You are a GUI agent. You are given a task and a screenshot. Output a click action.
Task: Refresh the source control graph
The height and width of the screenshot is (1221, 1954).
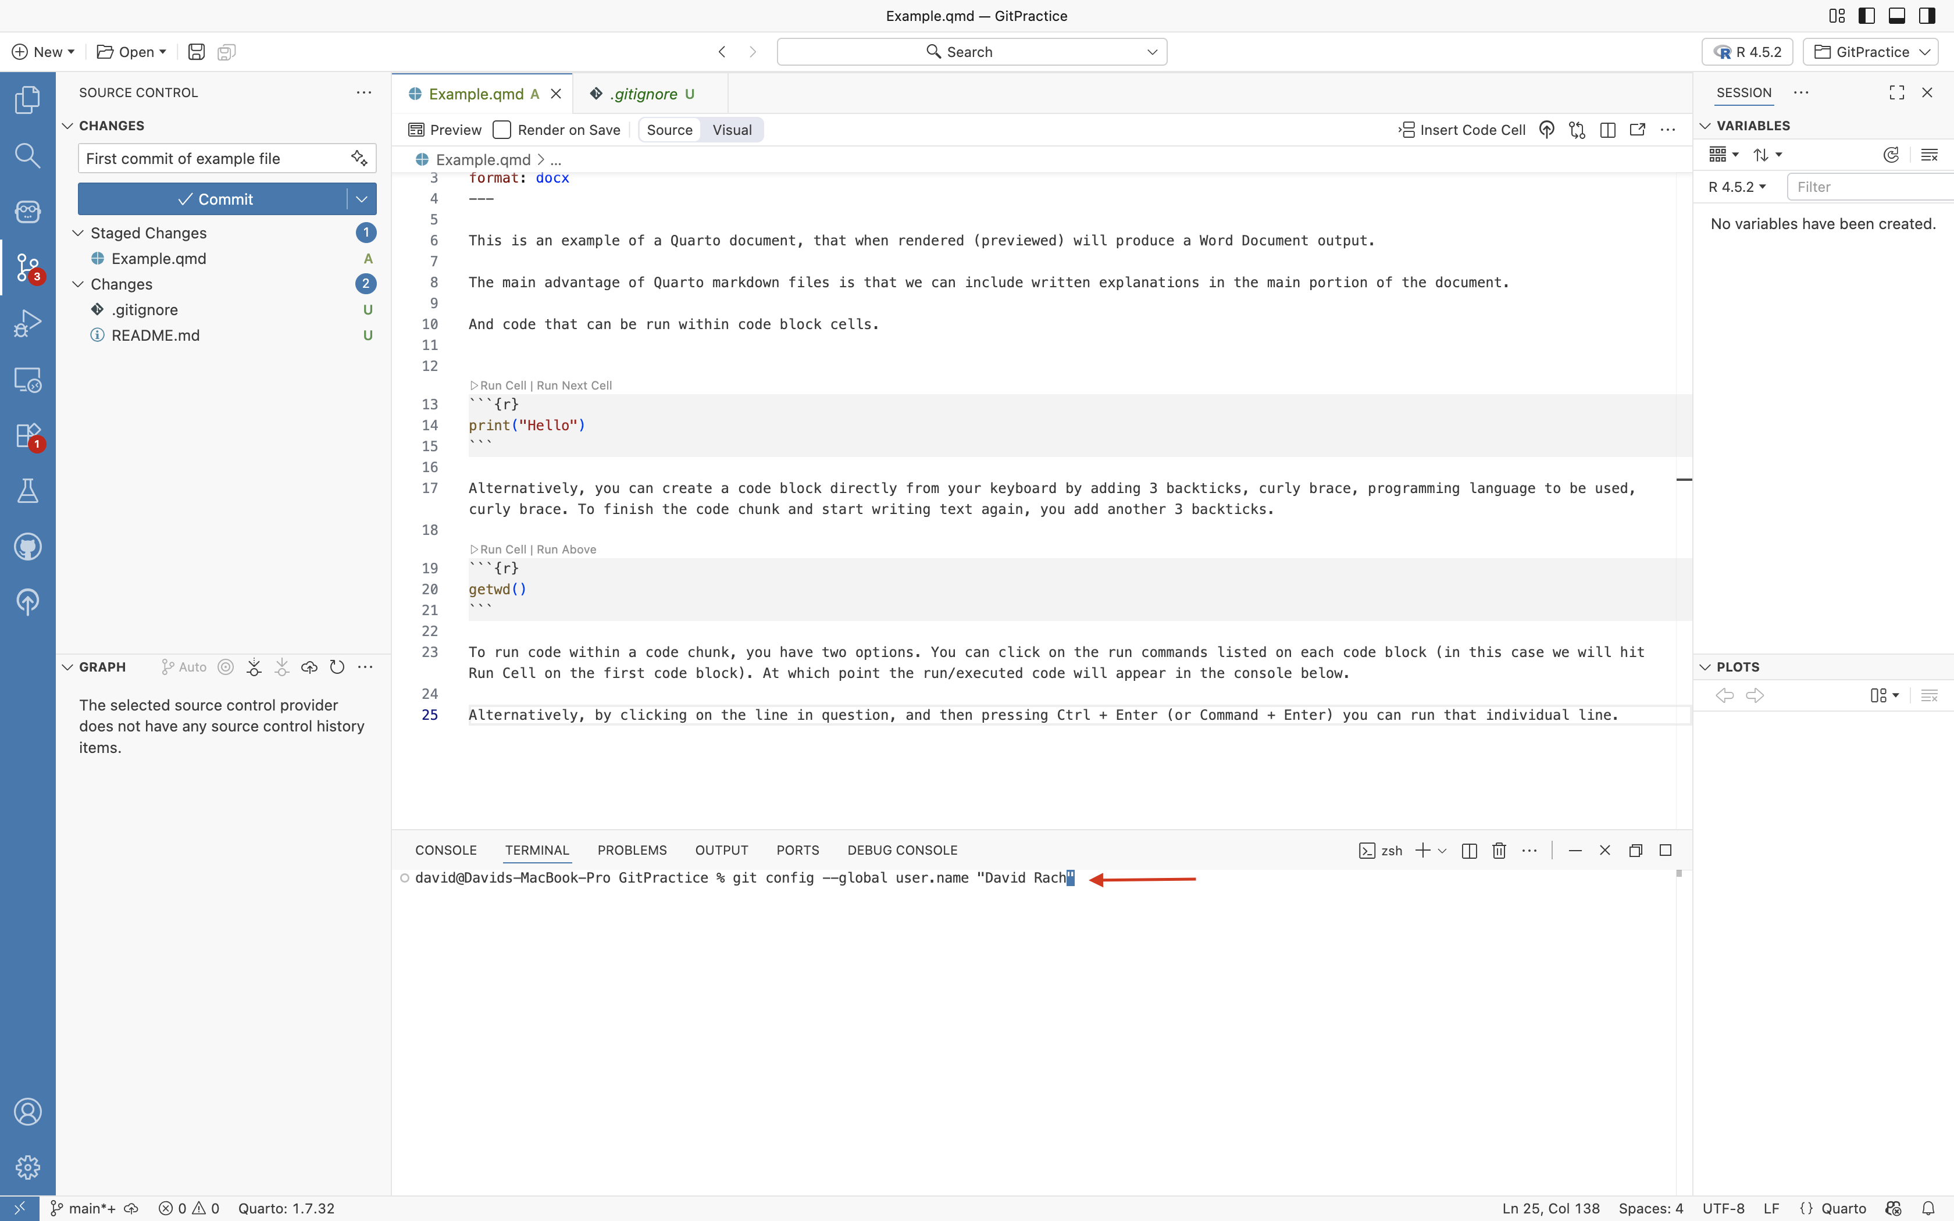click(x=337, y=667)
